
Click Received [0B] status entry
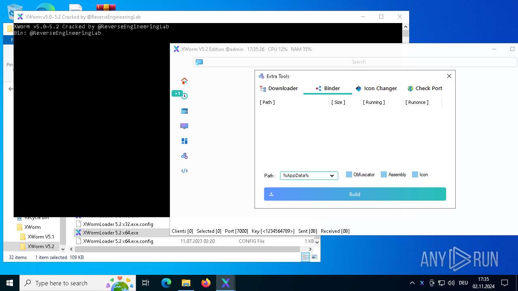(x=335, y=231)
